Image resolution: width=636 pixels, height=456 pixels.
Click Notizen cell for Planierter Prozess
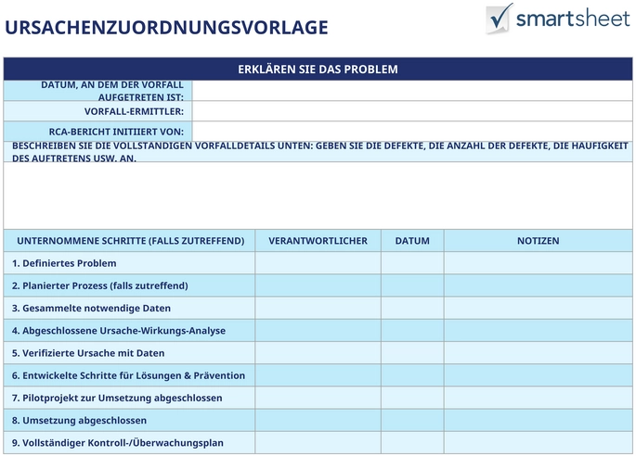tap(539, 285)
